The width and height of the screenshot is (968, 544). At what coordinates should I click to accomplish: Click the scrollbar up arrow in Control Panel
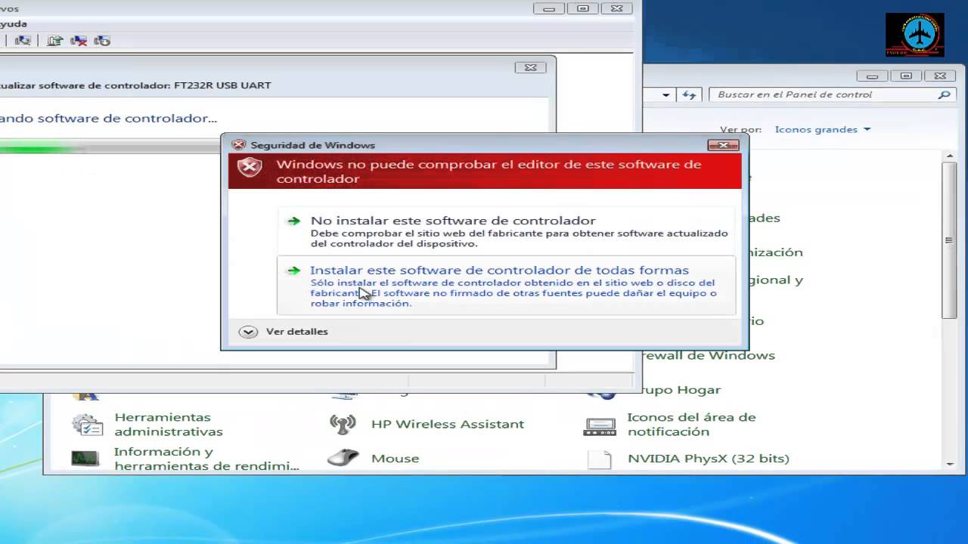(949, 156)
